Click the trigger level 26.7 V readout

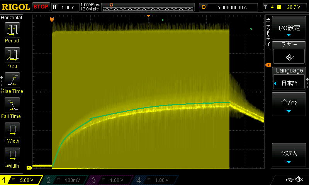(x=294, y=7)
